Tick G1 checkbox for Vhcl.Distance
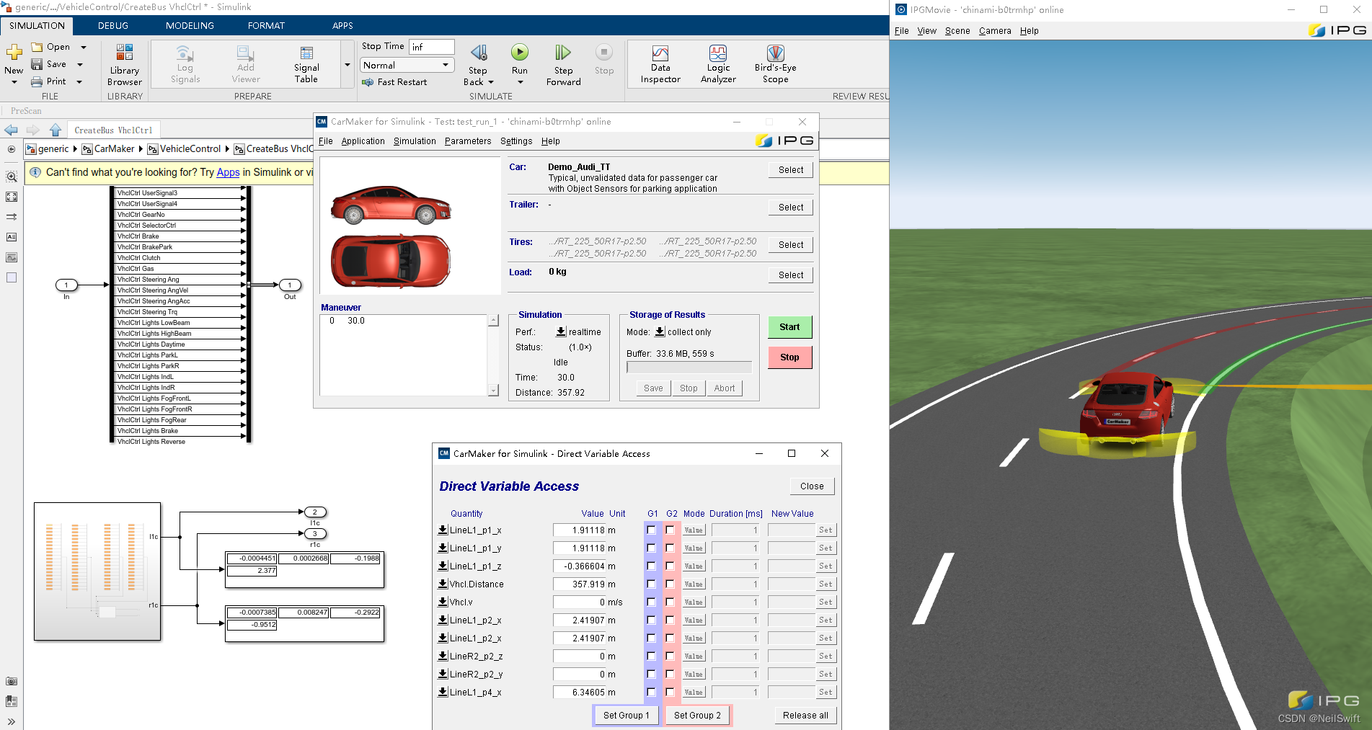Screen dimensions: 1372x730 pyautogui.click(x=651, y=584)
